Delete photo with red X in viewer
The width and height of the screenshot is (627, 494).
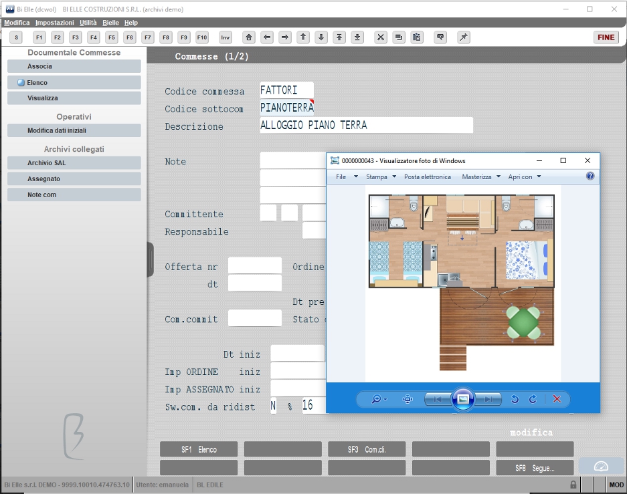click(x=557, y=399)
